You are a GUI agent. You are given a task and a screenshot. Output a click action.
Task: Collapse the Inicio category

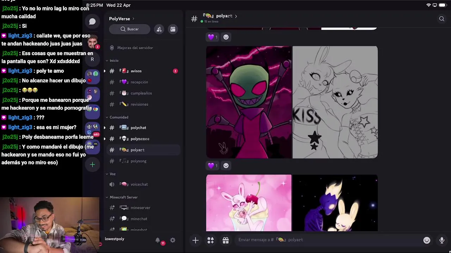click(x=112, y=60)
